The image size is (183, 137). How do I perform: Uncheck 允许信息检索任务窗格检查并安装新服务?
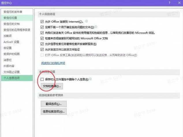click(x=42, y=44)
